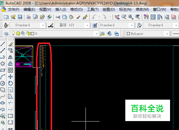
Task: Open Plot Preview icon
Action: (35, 17)
